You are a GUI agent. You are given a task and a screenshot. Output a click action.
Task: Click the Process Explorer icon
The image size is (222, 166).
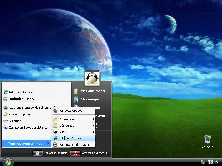coord(6,114)
